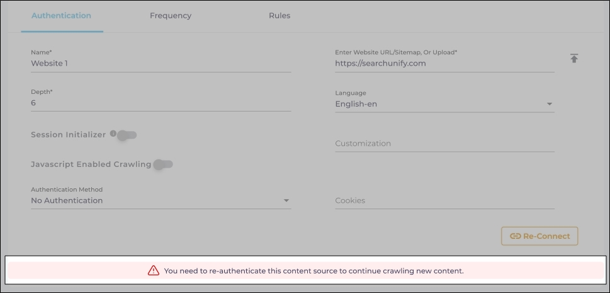Switch to the Frequency tab
The image size is (610, 293).
coord(171,16)
